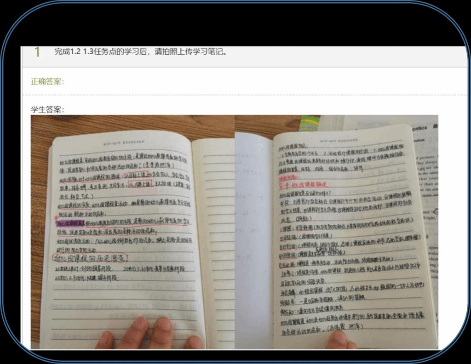The height and width of the screenshot is (364, 471).
Task: Click the purple highlighted text in left notebook
Action: click(x=70, y=224)
